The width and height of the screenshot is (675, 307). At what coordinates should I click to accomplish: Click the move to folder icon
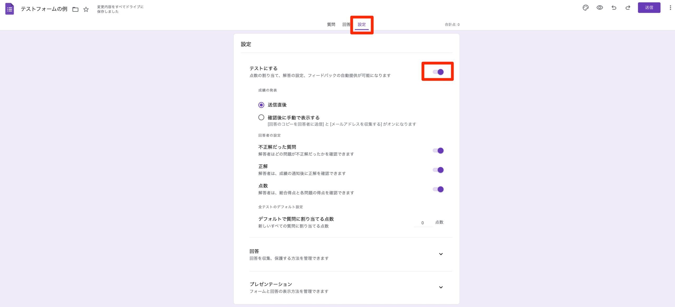[76, 9]
